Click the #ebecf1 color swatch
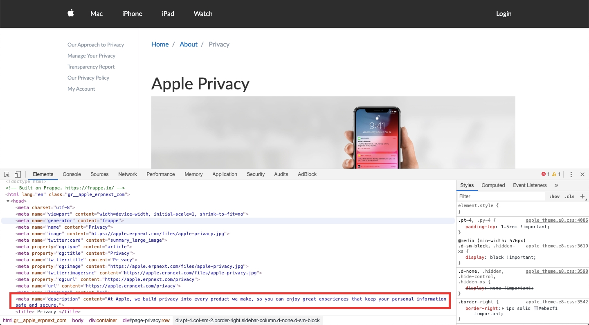Viewport: 589px width, 325px height. point(536,308)
